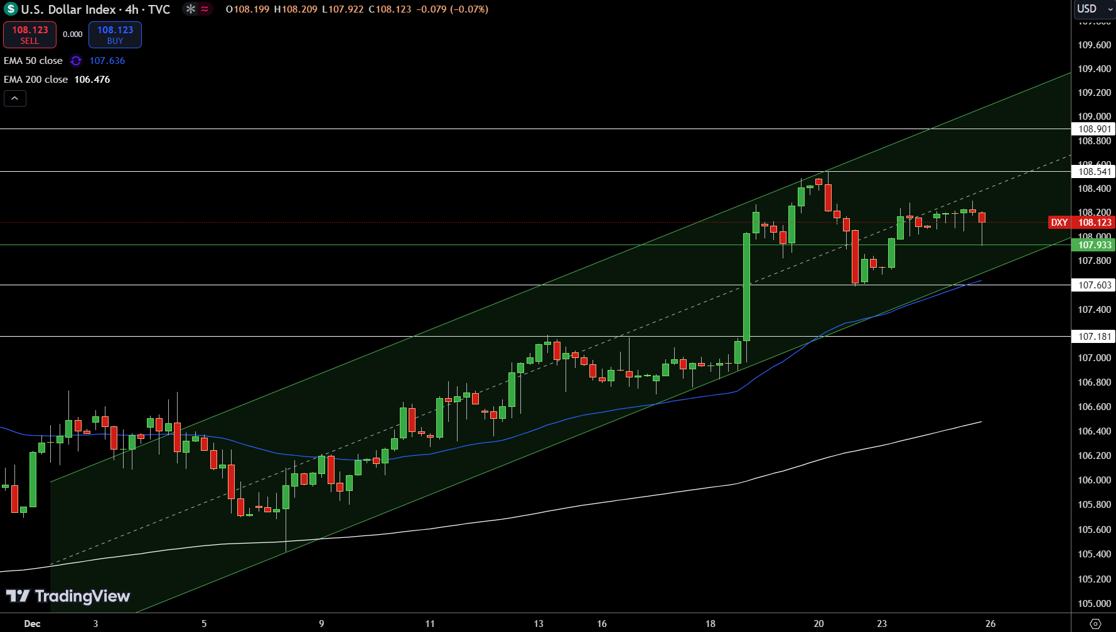This screenshot has height=632, width=1116.
Task: Click the O108.199 open price value
Action: (x=247, y=9)
